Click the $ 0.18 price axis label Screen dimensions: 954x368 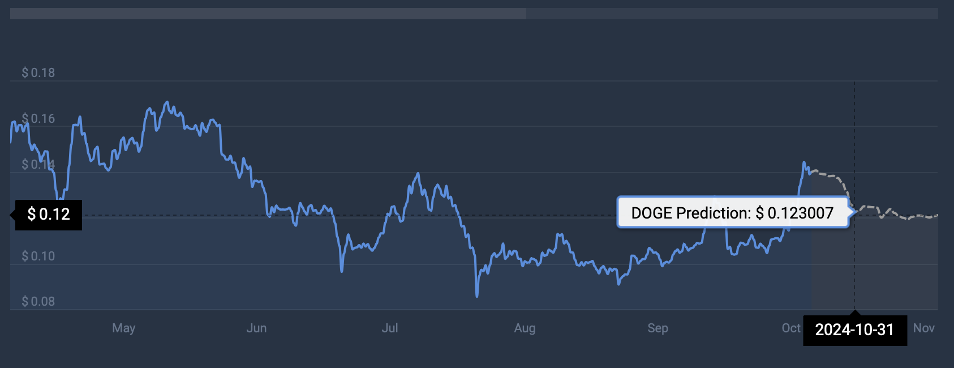[38, 73]
